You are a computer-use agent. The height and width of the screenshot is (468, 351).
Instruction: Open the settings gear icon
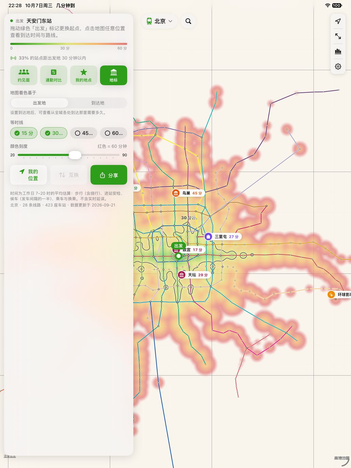[338, 66]
